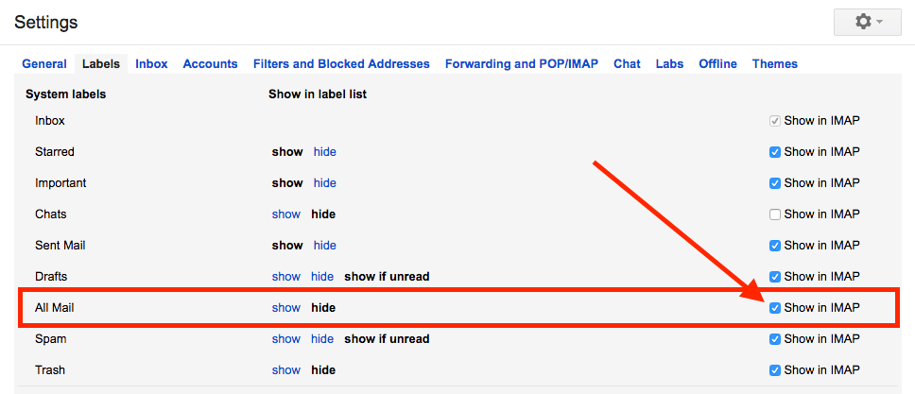915x394 pixels.
Task: Select Forwarding and POP/IMAP tab
Action: coord(521,64)
